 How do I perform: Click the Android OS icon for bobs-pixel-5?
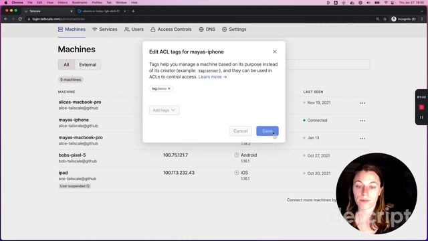pos(237,155)
